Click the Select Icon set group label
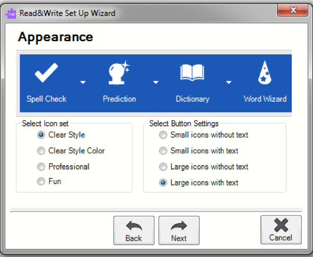This screenshot has height=257, width=313. pos(45,124)
